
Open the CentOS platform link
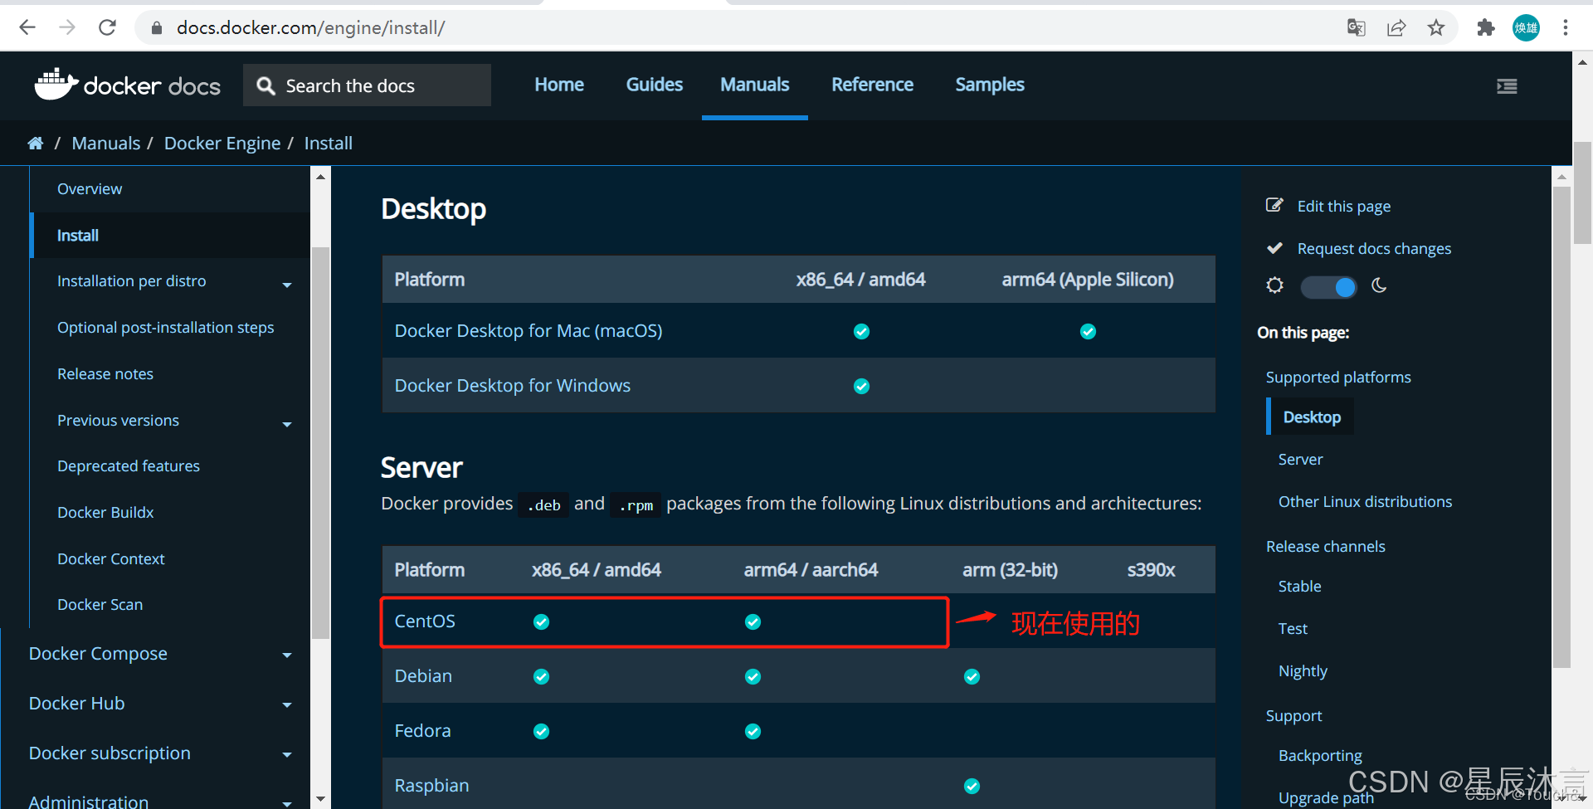click(425, 621)
